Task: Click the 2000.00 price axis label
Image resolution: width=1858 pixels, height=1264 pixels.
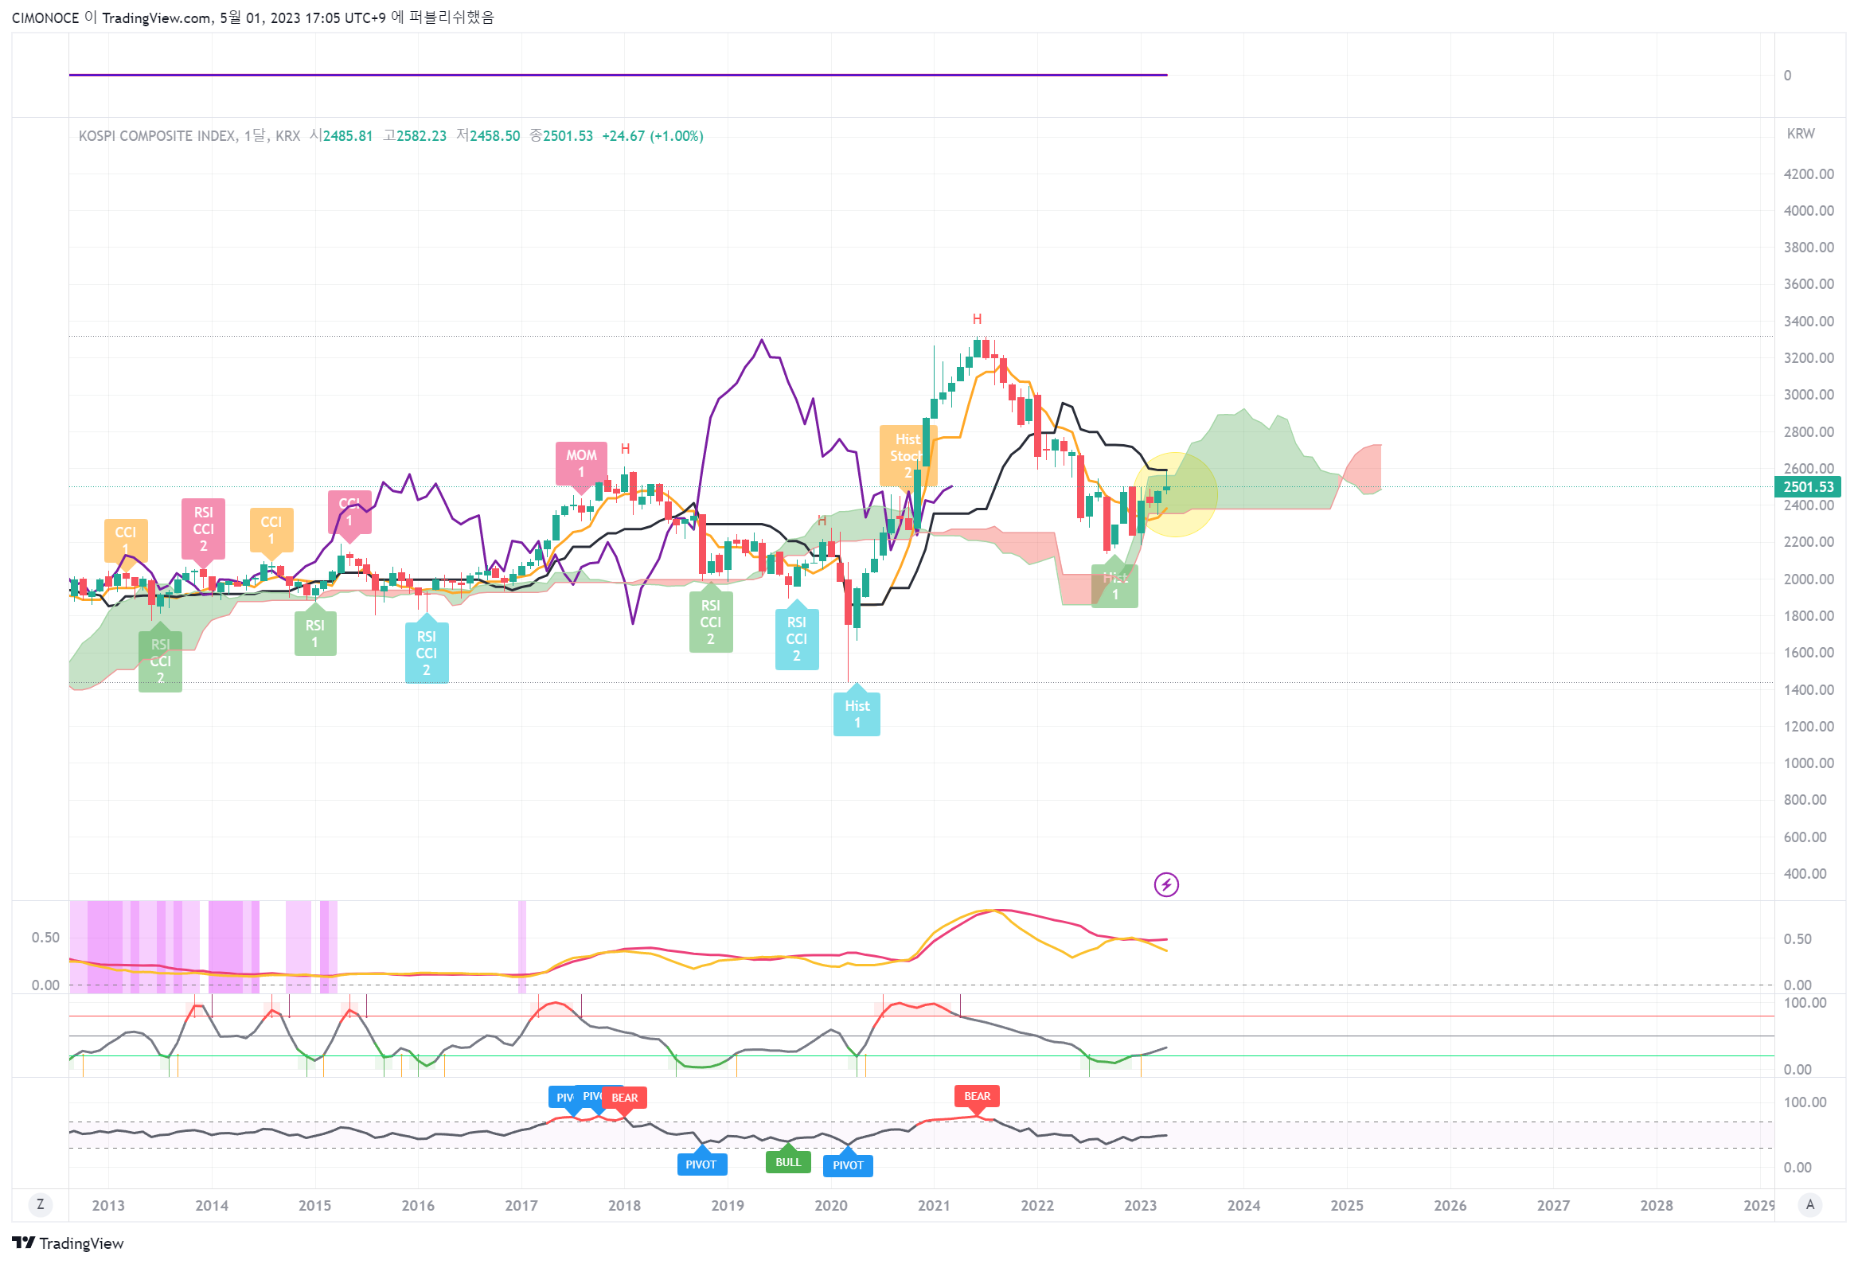Action: [x=1809, y=579]
